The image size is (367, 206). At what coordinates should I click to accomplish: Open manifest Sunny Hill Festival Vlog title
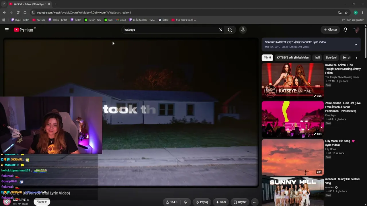coord(343,181)
